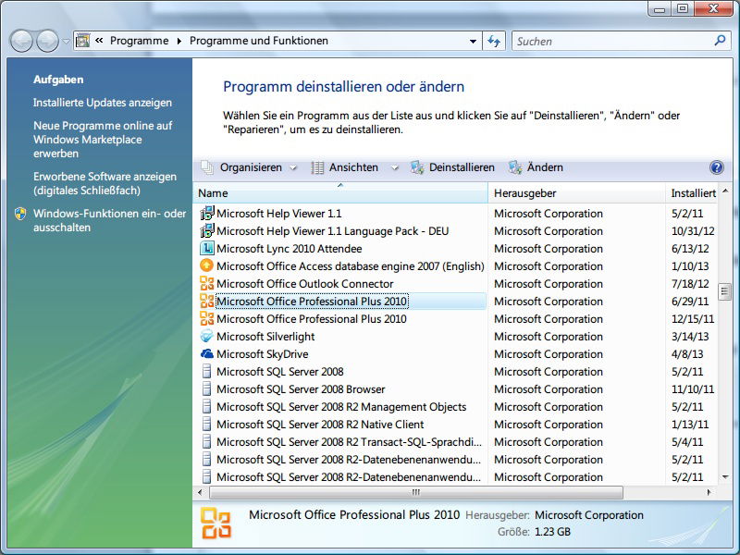Click the horizontal scrollbar thumb
Screen dimensions: 740x555
coord(415,492)
